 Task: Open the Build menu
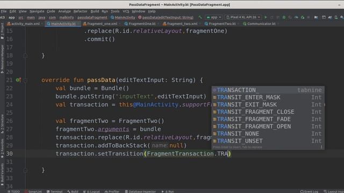tap(95, 11)
